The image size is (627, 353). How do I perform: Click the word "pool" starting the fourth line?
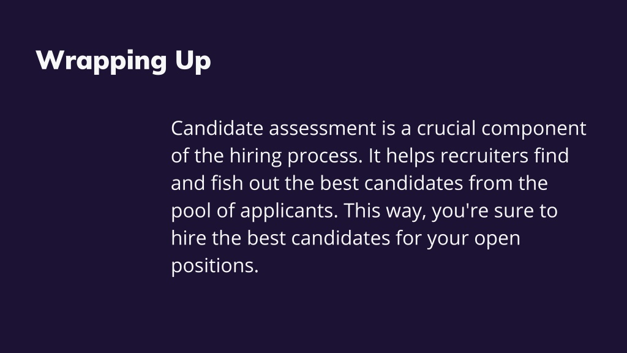(x=191, y=212)
